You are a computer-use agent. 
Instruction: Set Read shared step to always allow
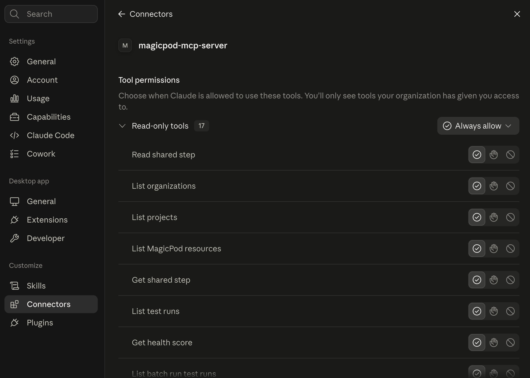(x=477, y=155)
